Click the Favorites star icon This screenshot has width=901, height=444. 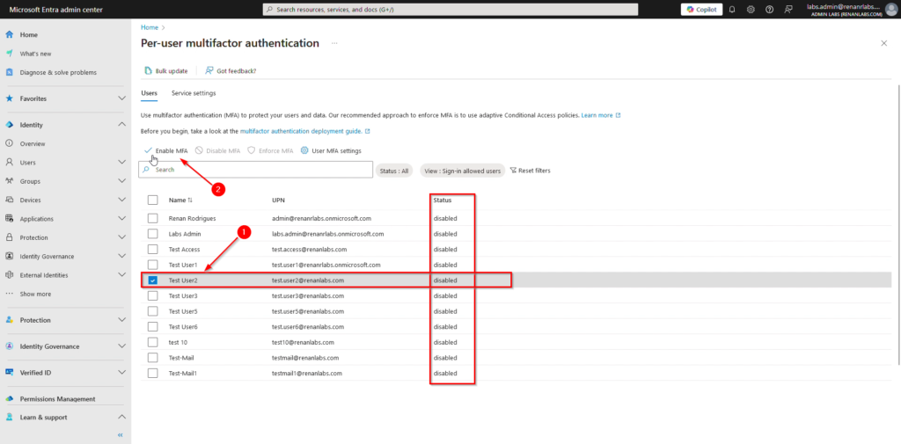[x=9, y=98]
